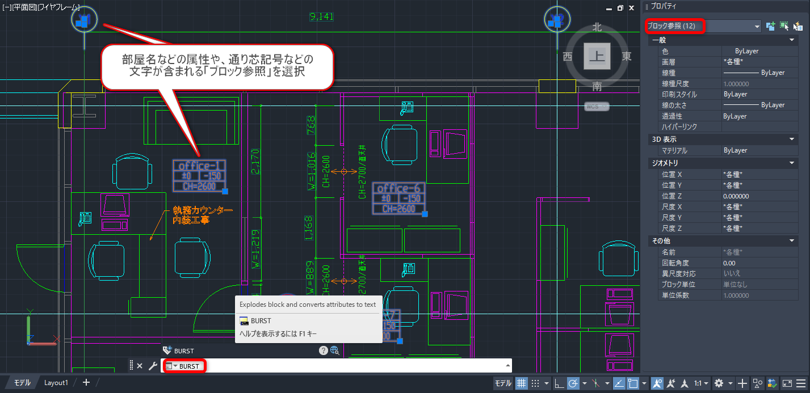Screen dimensions: 810x393
Task: Click the Quick Select icon in Properties
Action: pyautogui.click(x=798, y=26)
